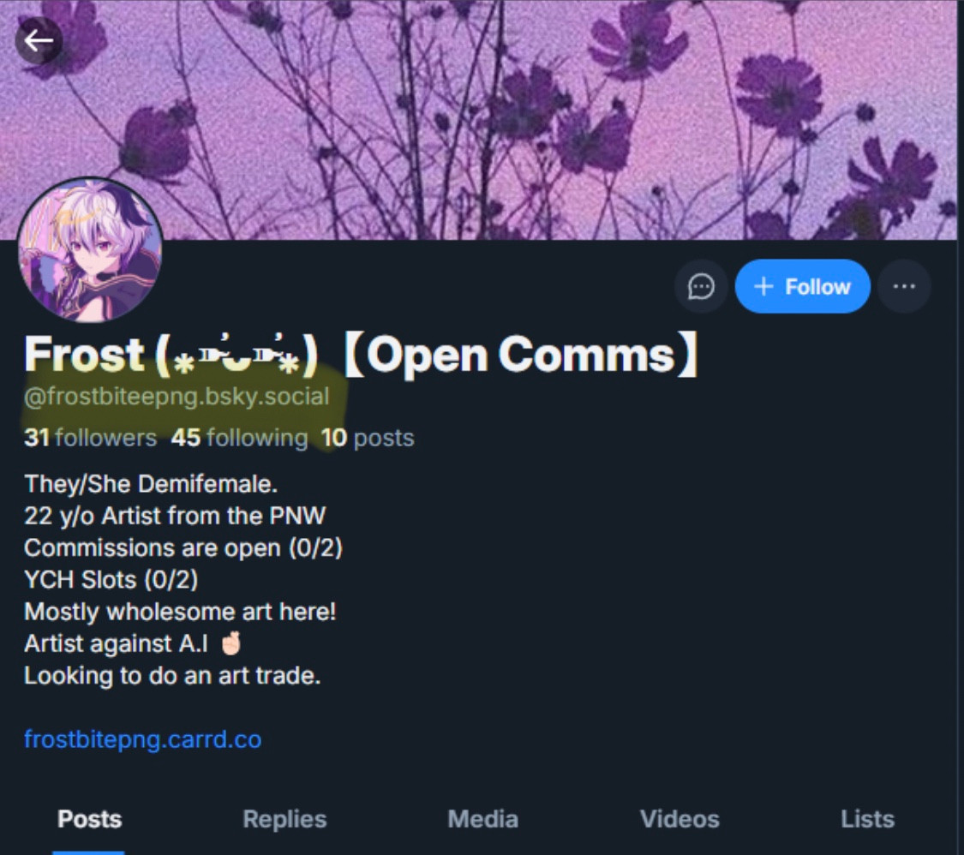Click the back arrow icon

point(39,41)
